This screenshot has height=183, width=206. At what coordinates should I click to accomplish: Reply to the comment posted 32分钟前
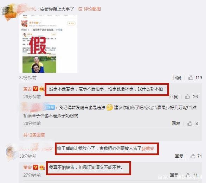coord(177,78)
